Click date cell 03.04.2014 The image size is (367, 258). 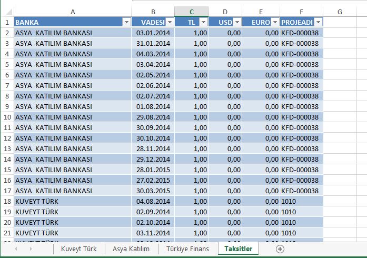[153, 64]
